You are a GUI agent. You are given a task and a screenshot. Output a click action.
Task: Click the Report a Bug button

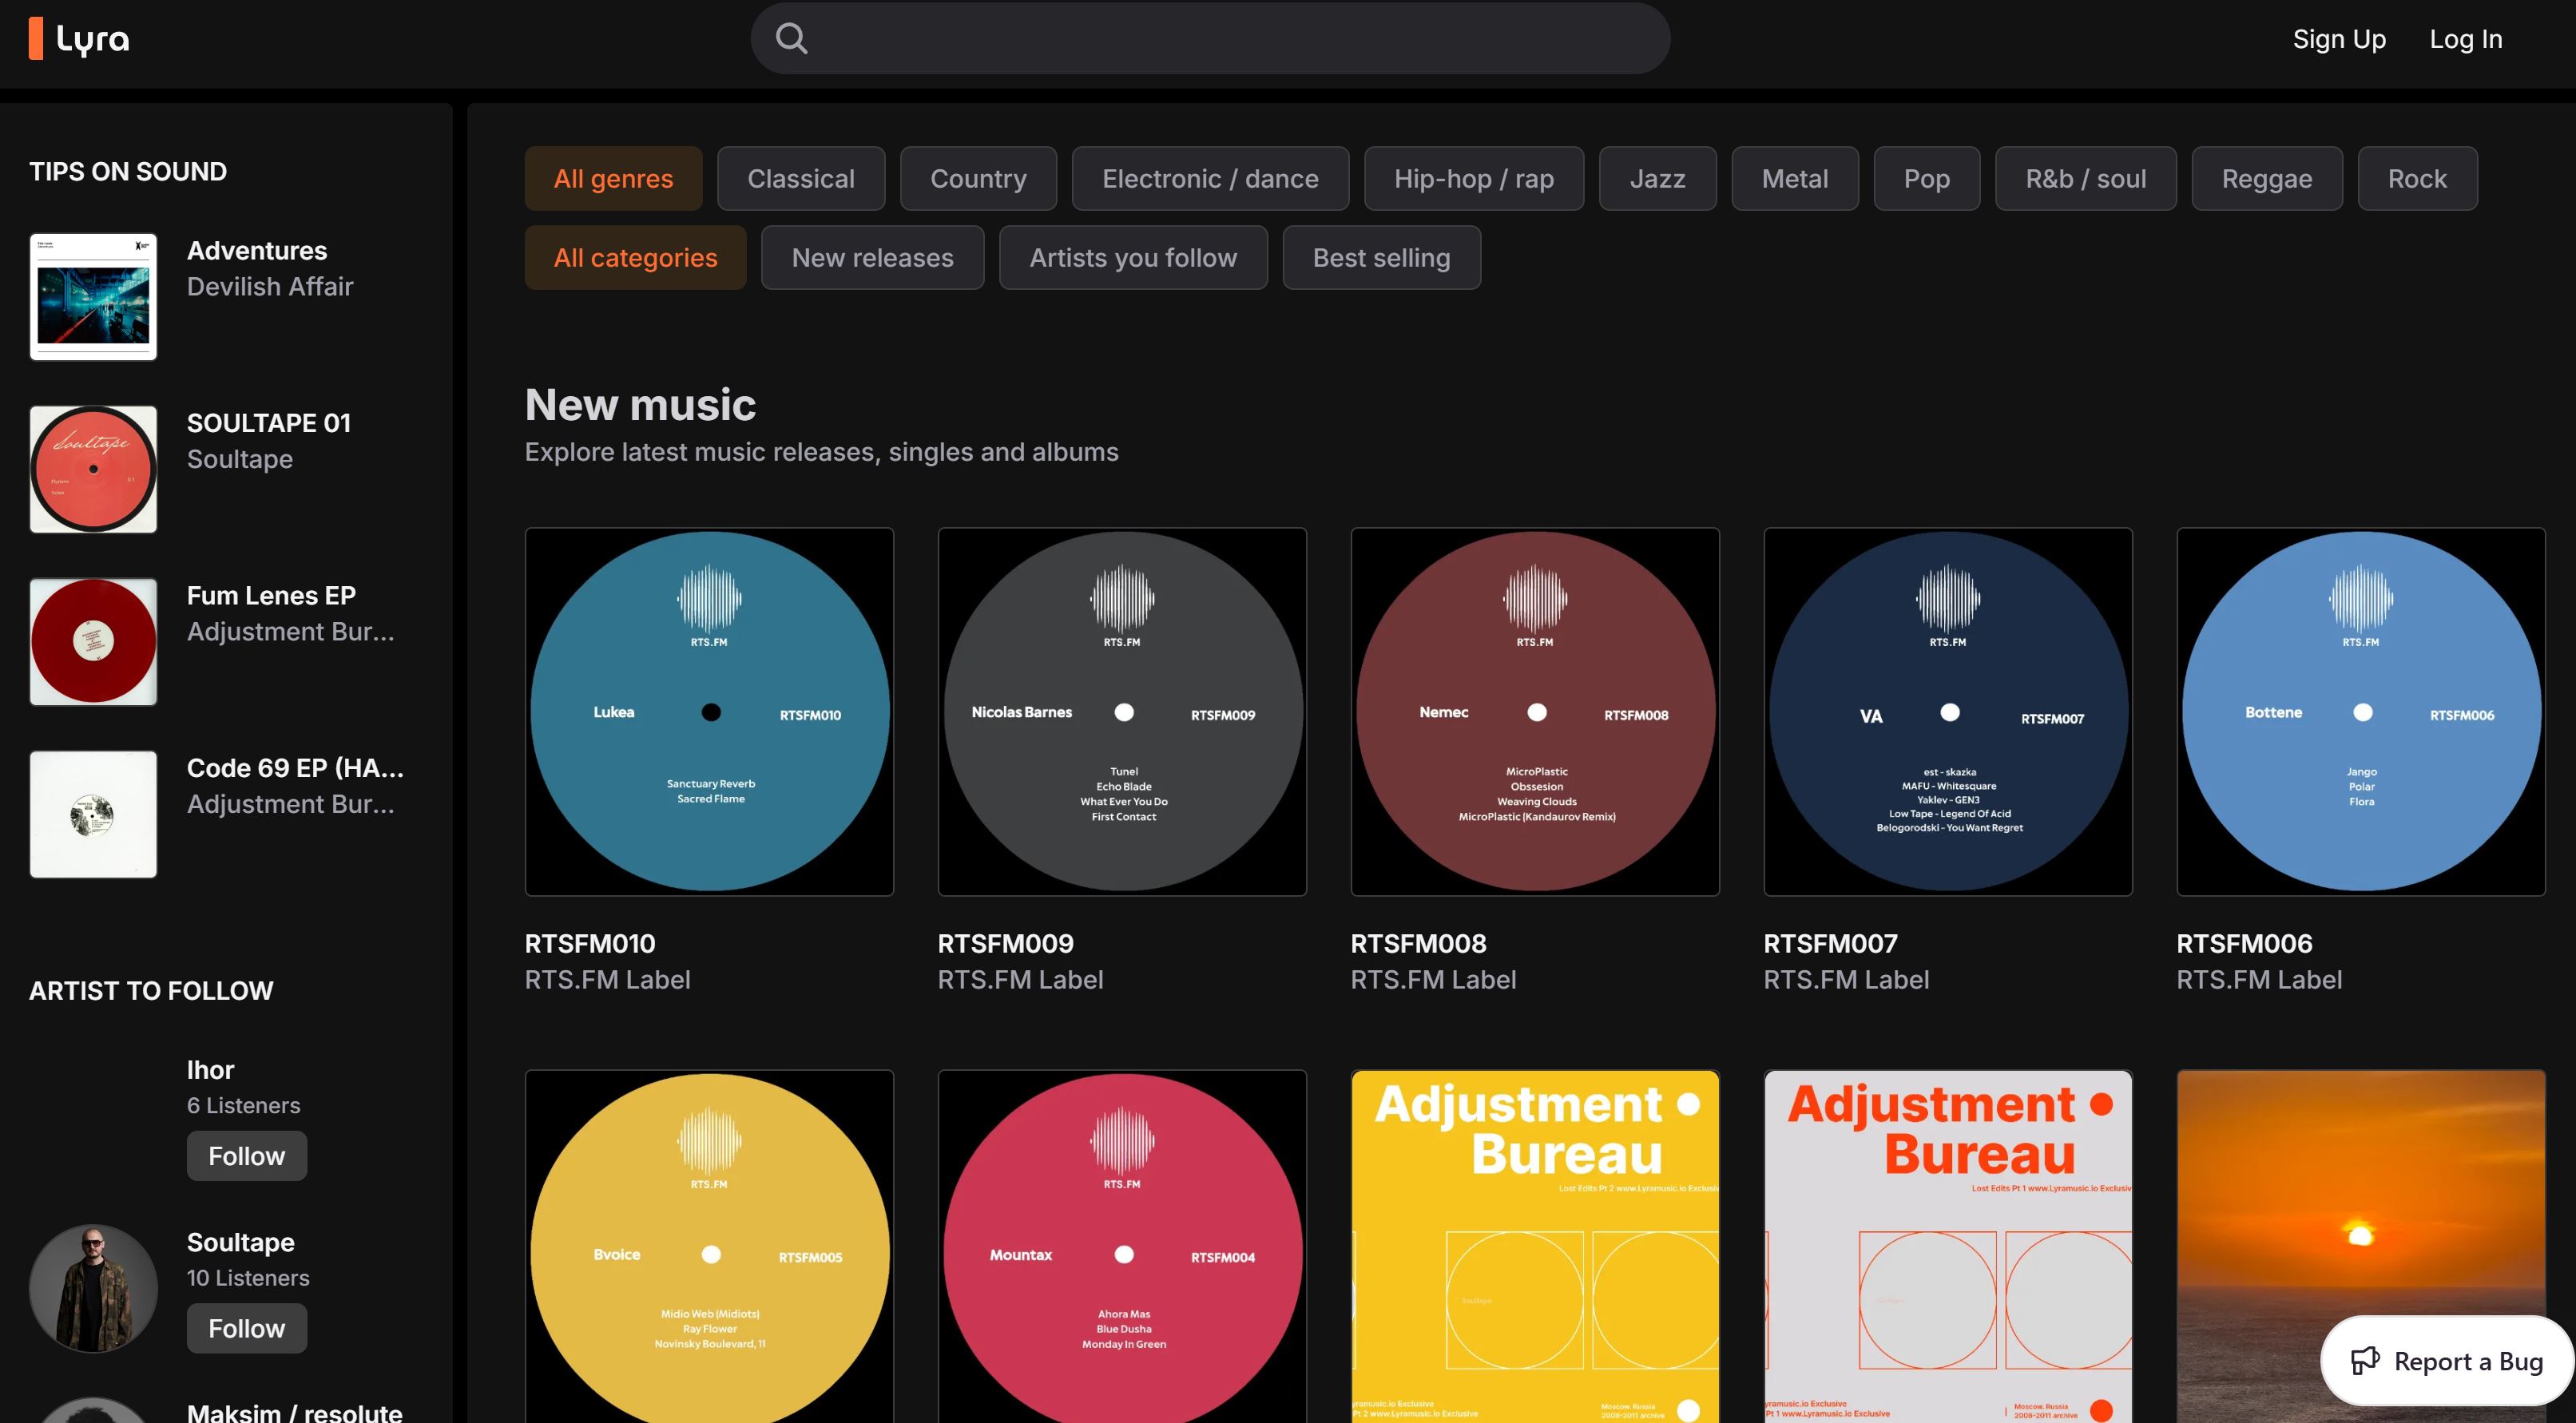pyautogui.click(x=2447, y=1362)
